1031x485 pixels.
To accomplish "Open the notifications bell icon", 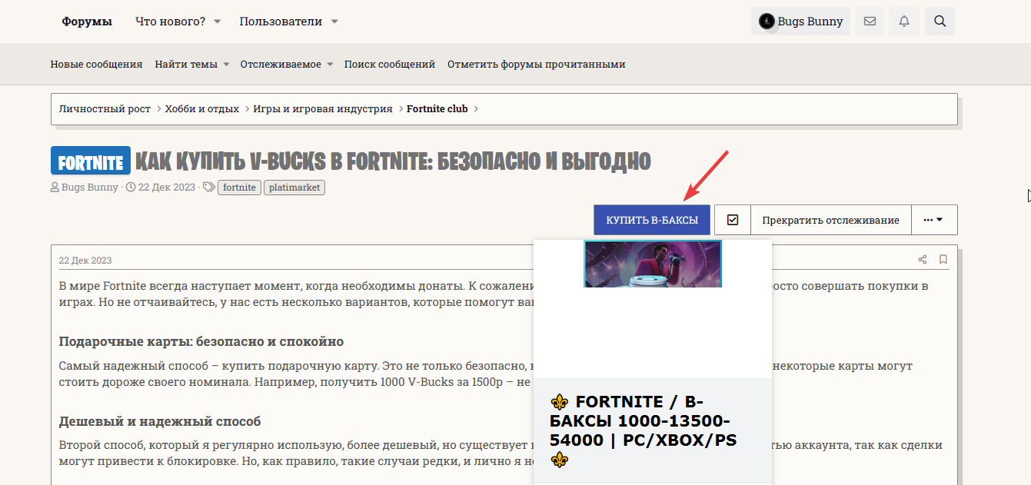I will click(x=904, y=22).
